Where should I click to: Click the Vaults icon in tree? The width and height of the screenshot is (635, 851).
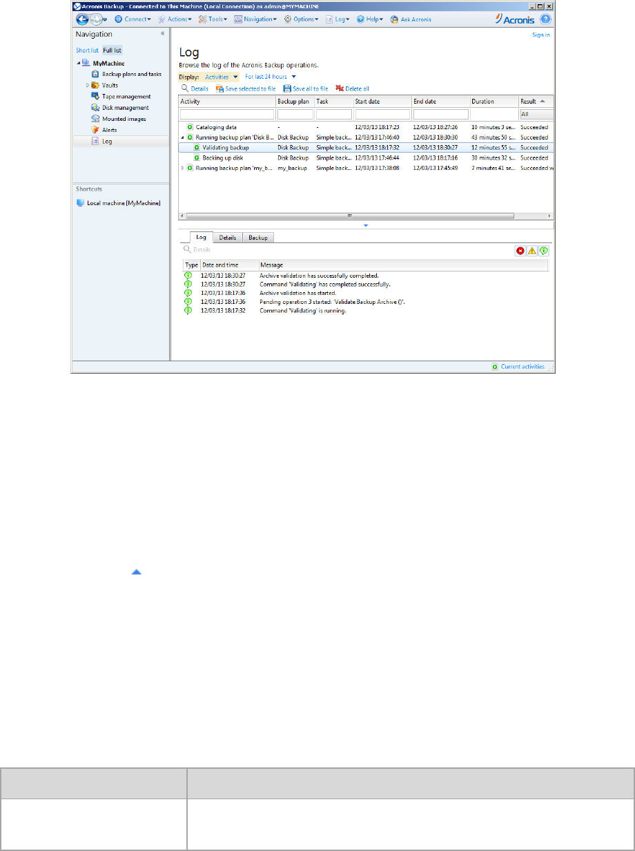(95, 85)
